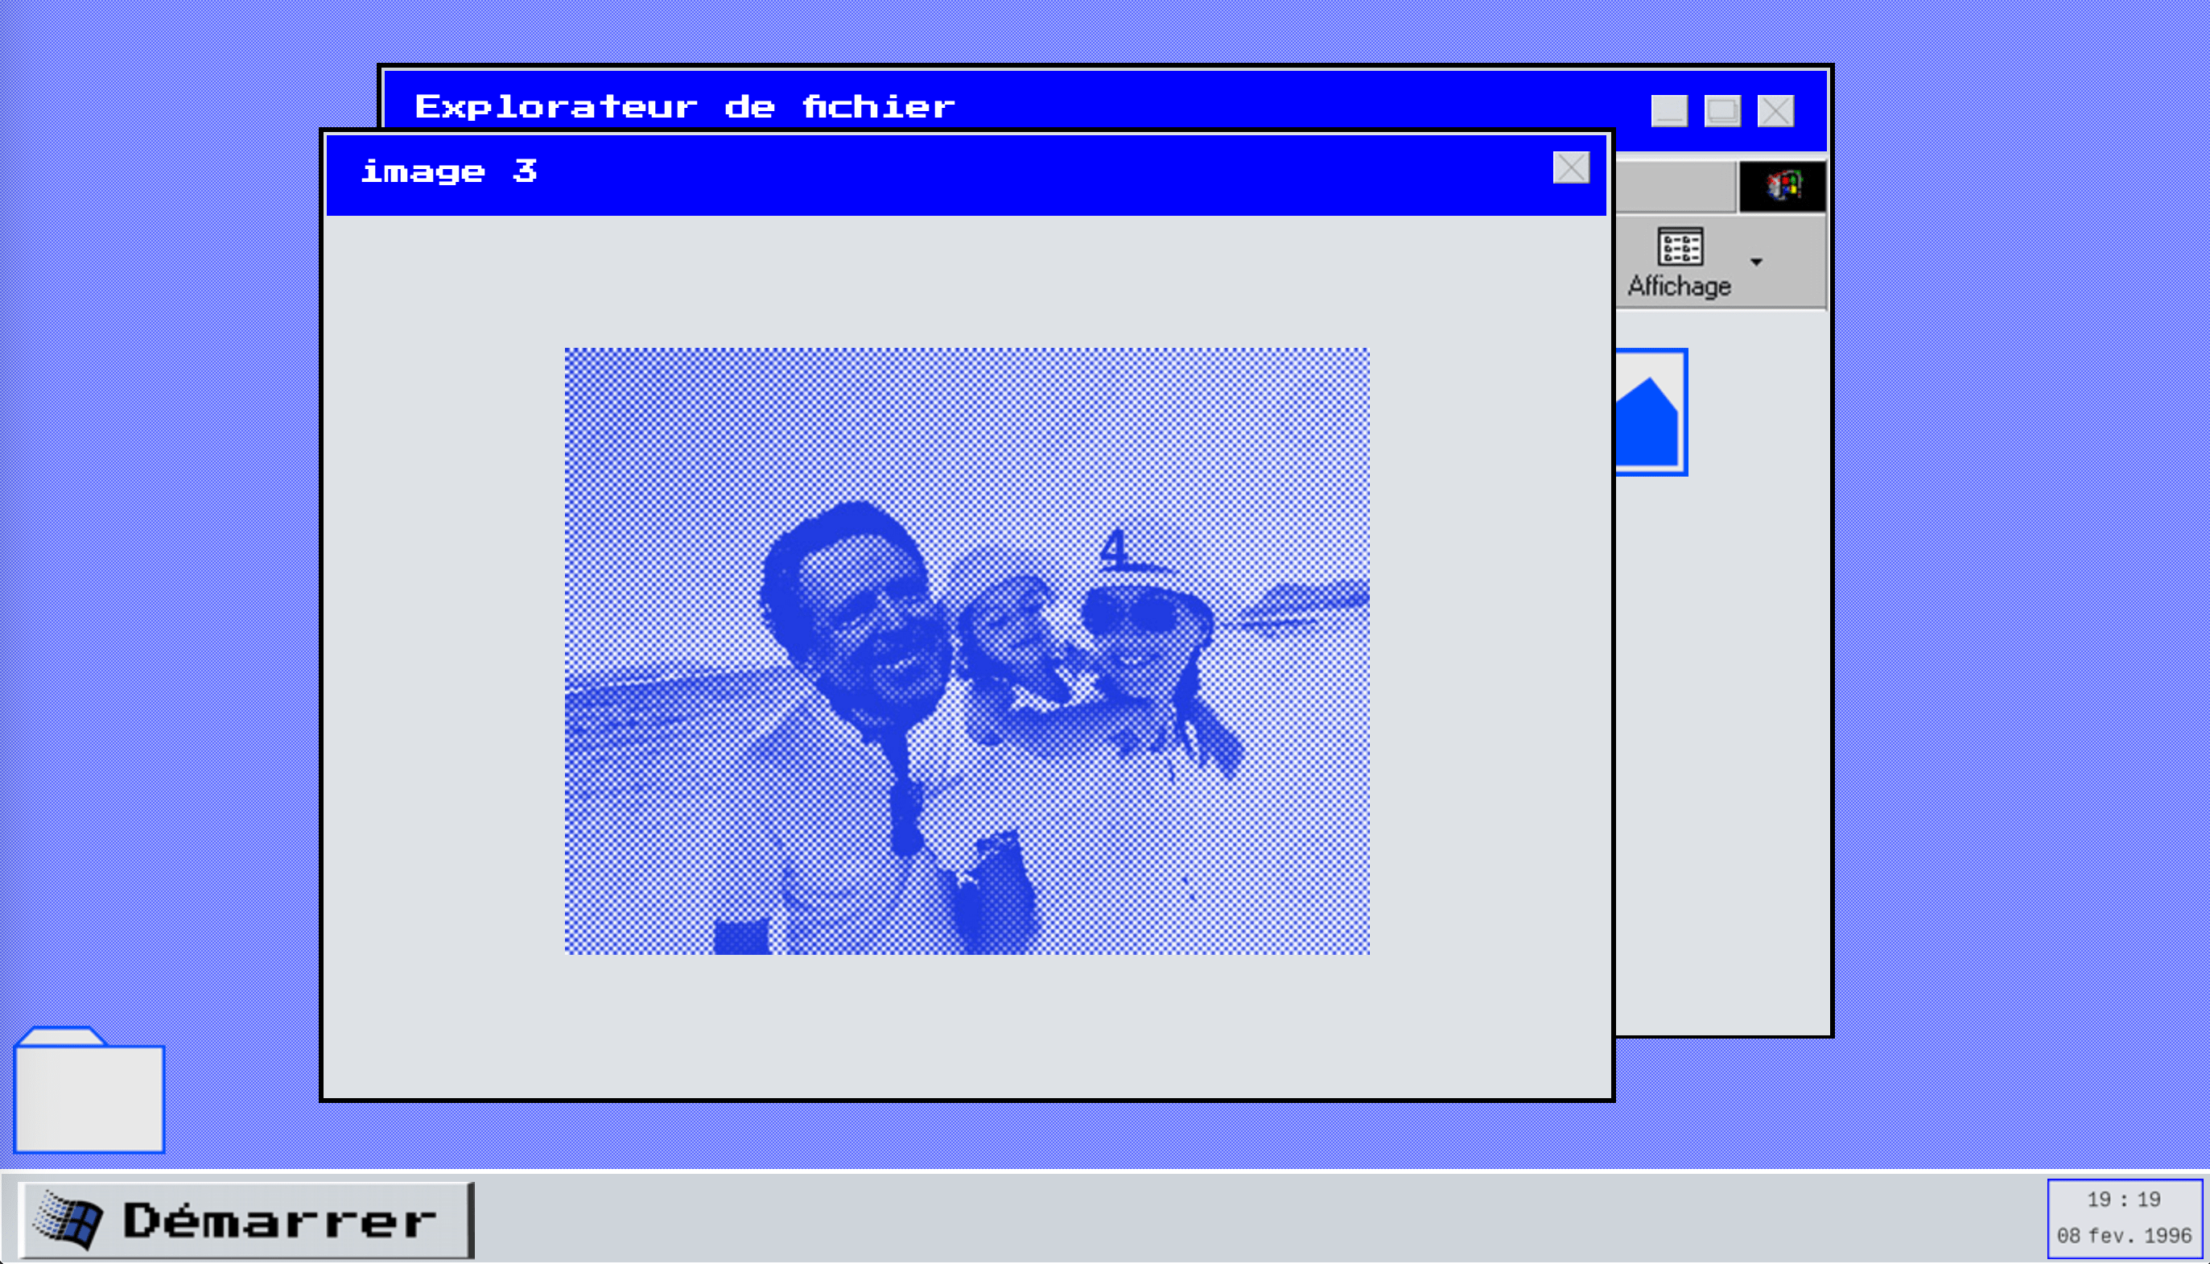Open the Affichage dropdown arrow
This screenshot has width=2210, height=1264.
pos(1756,262)
